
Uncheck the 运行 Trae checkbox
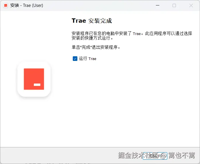pyautogui.click(x=75, y=59)
